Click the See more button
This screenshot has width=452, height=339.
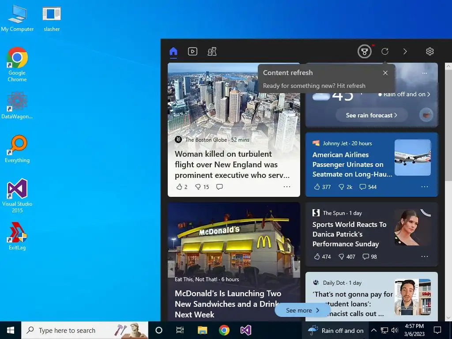(x=302, y=310)
